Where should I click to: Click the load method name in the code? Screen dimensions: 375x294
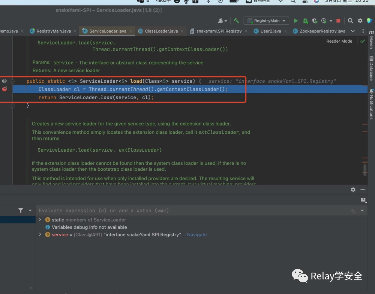(x=136, y=81)
